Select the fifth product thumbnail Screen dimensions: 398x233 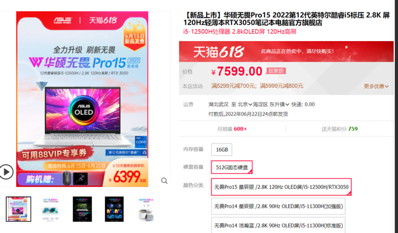click(x=146, y=209)
